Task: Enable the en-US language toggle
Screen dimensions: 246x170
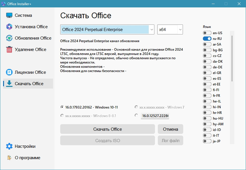Action: (207, 33)
